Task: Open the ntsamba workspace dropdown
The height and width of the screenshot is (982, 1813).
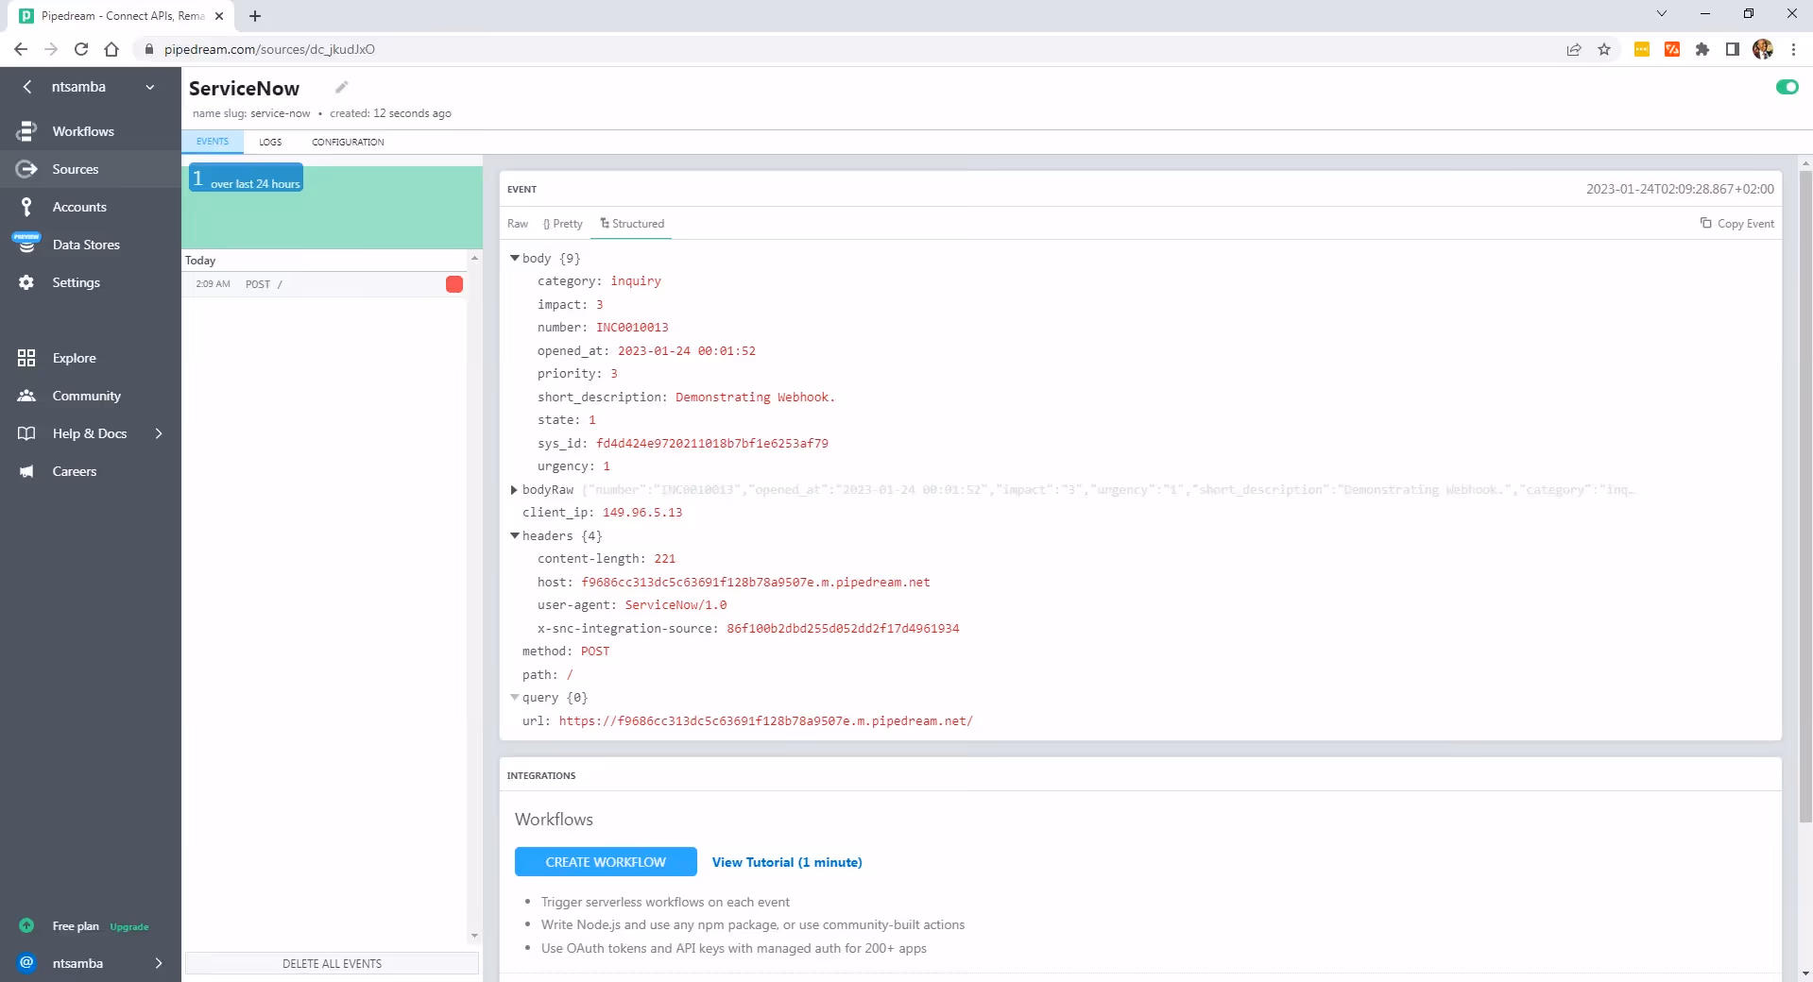Action: point(91,87)
